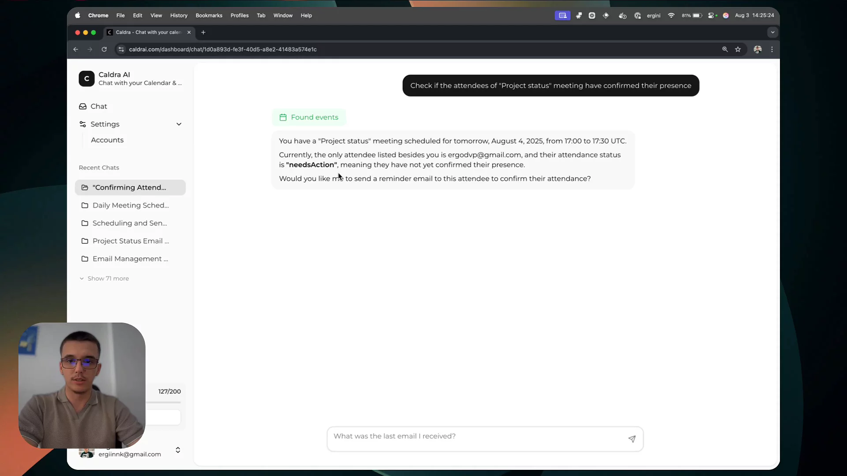The image size is (847, 476).
Task: Open the Accounts settings link
Action: [x=107, y=140]
